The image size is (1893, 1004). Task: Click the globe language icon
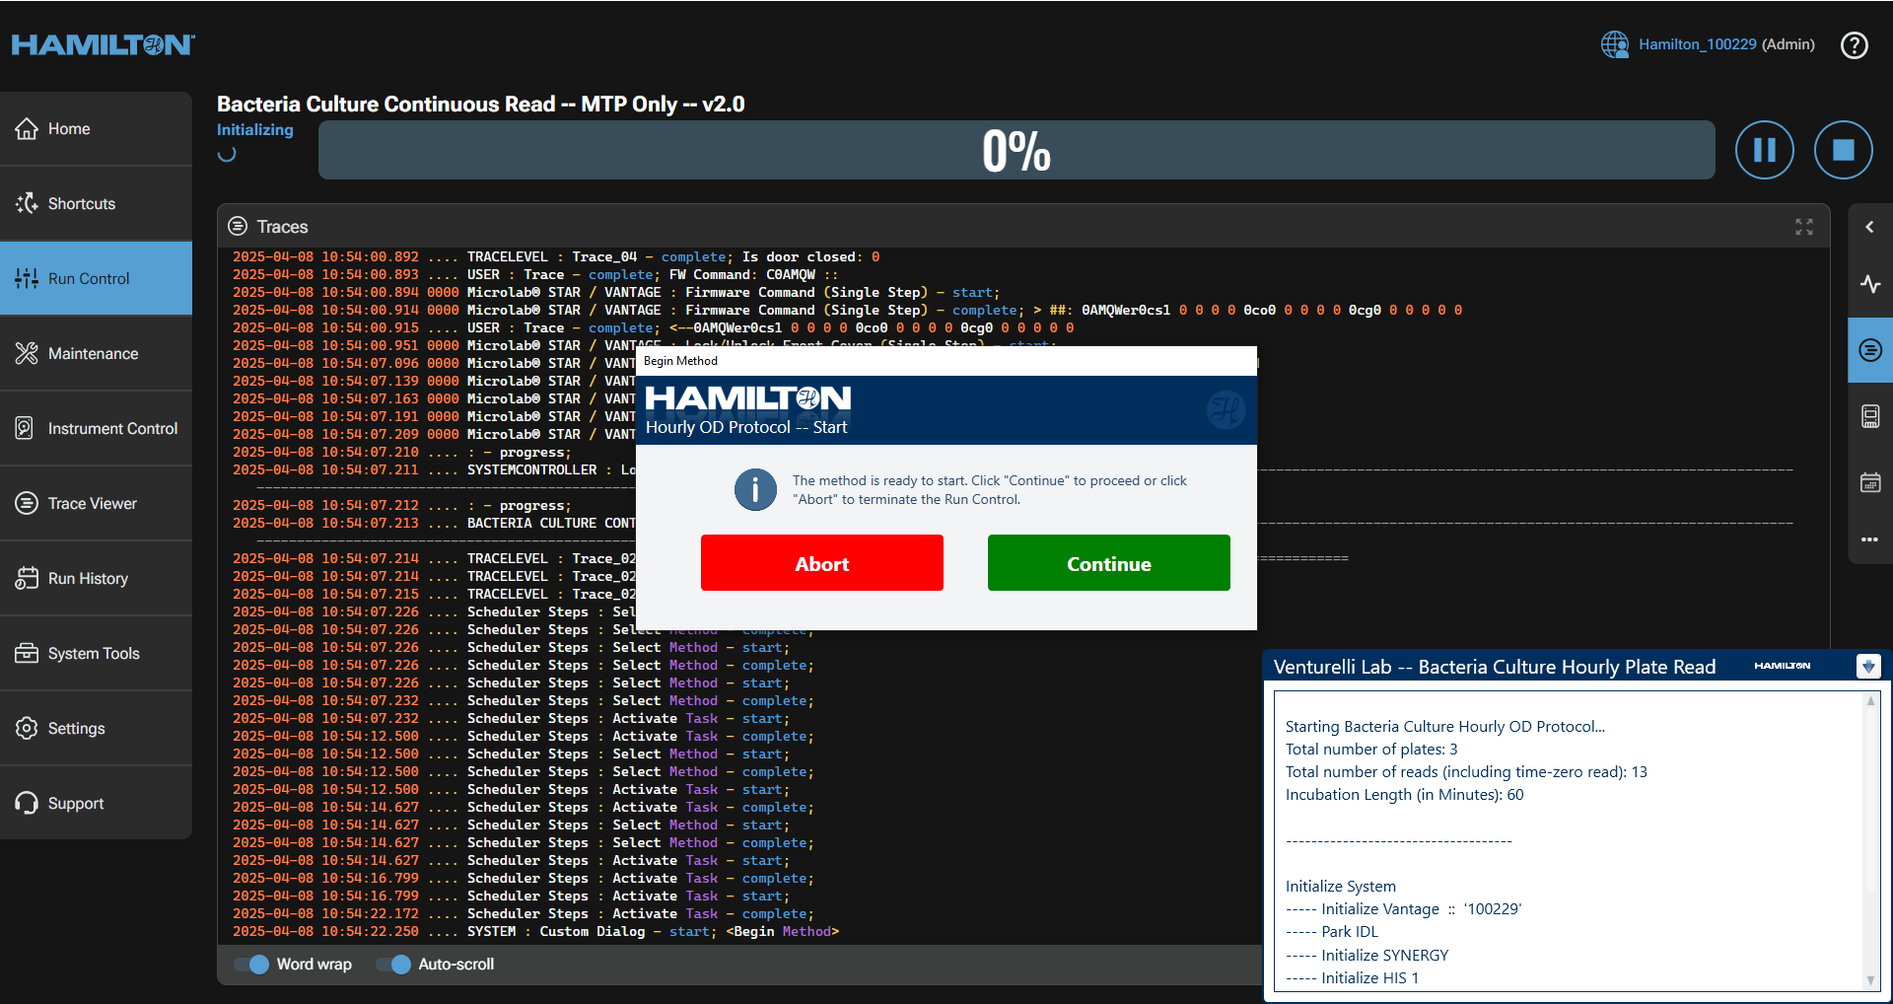click(1614, 45)
